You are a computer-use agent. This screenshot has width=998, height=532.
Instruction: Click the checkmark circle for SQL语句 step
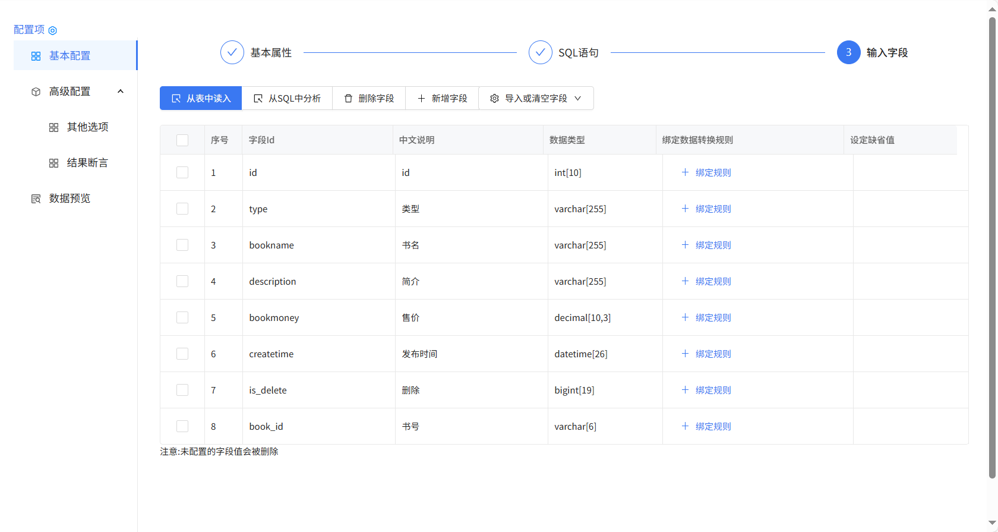click(x=541, y=52)
